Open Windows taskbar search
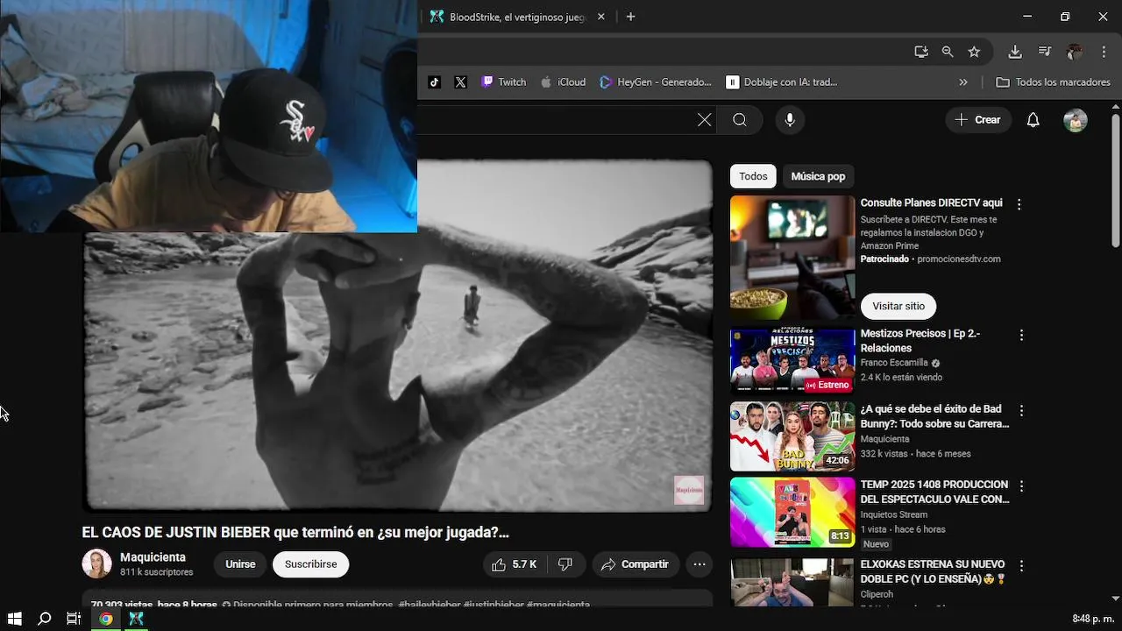This screenshot has height=631, width=1122. pyautogui.click(x=45, y=619)
